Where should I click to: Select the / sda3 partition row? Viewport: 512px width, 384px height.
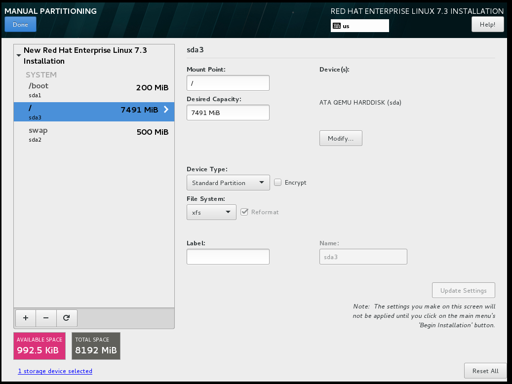pyautogui.click(x=94, y=112)
